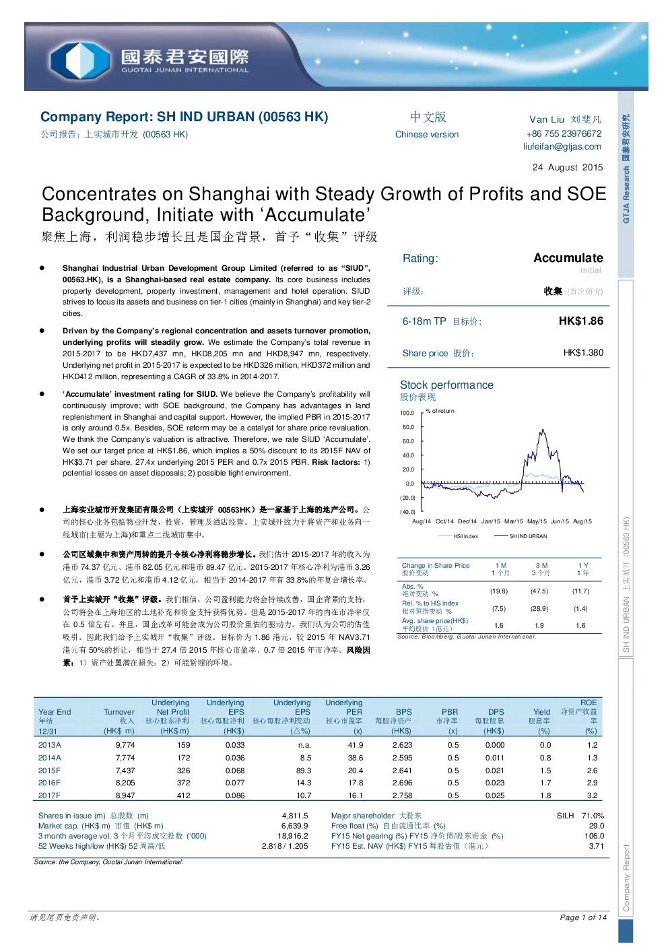The width and height of the screenshot is (668, 945).
Task: Click the 'Accumulate' rating value
Action: click(568, 258)
